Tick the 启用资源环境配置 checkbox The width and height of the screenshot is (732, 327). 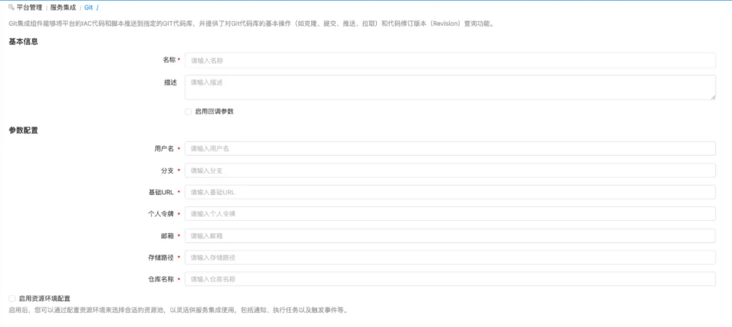[x=12, y=299]
